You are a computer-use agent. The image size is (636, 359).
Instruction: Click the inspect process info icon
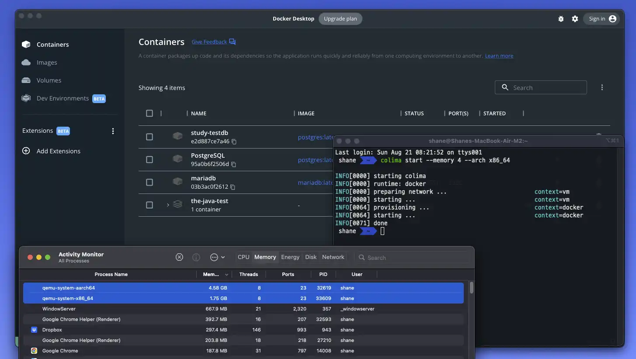pos(196,257)
